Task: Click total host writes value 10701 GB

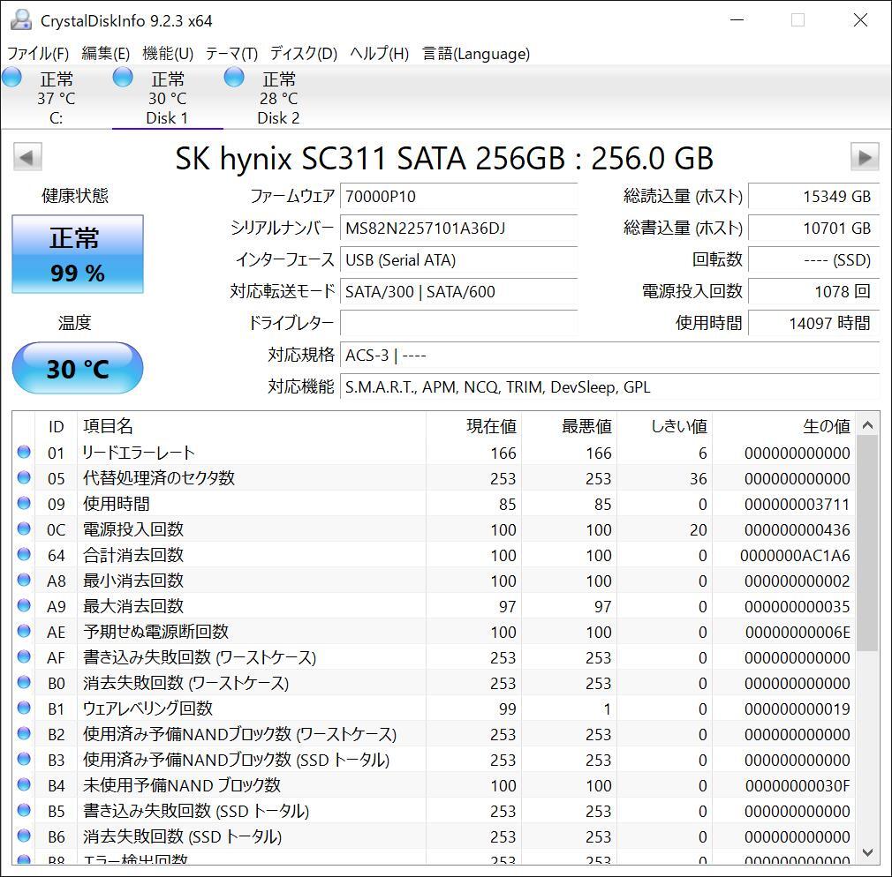Action: click(x=813, y=229)
